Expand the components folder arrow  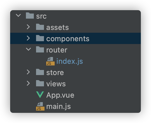28,38
